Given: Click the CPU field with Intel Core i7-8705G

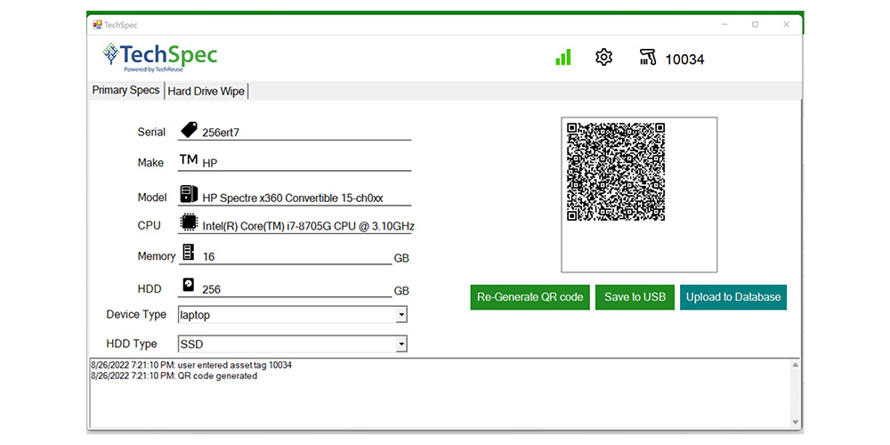Looking at the screenshot, I should pos(306,226).
